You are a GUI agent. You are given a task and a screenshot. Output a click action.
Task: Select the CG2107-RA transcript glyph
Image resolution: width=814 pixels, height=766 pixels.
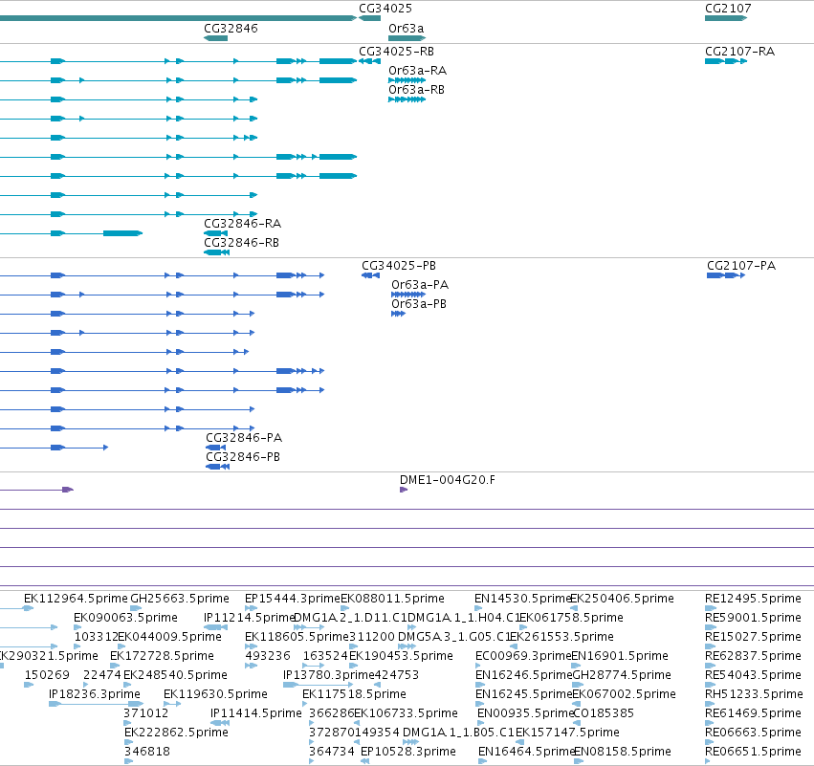(726, 61)
